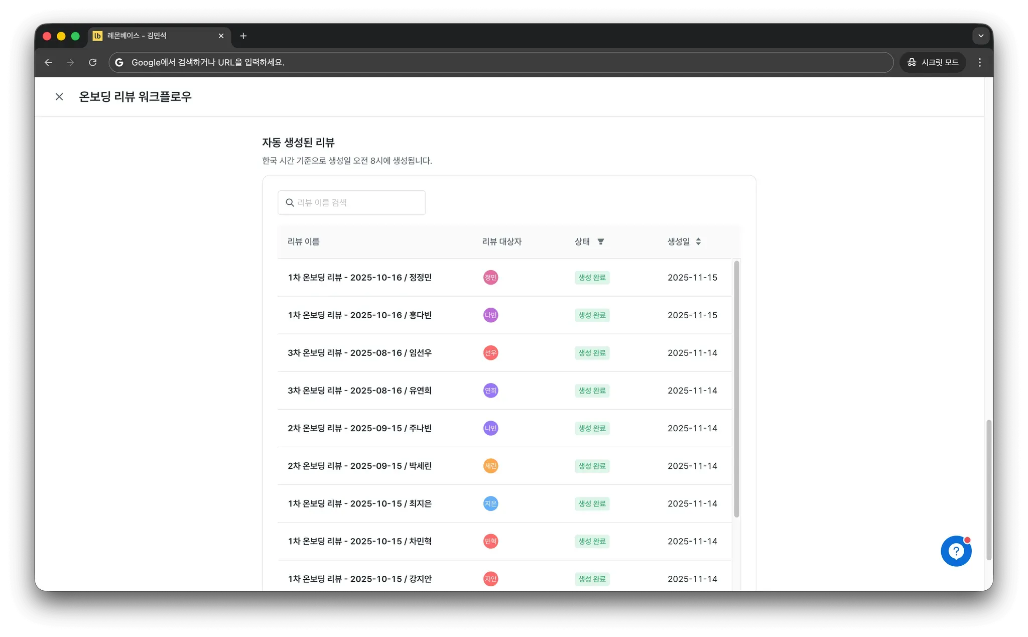Image resolution: width=1028 pixels, height=637 pixels.
Task: Click the table's inner scrollbar thumb
Action: (x=736, y=389)
